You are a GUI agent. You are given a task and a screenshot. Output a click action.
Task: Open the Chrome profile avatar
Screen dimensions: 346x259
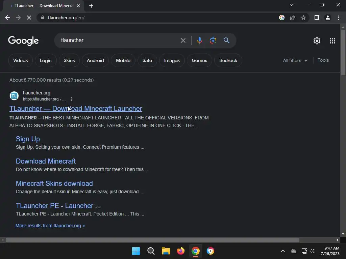328,18
